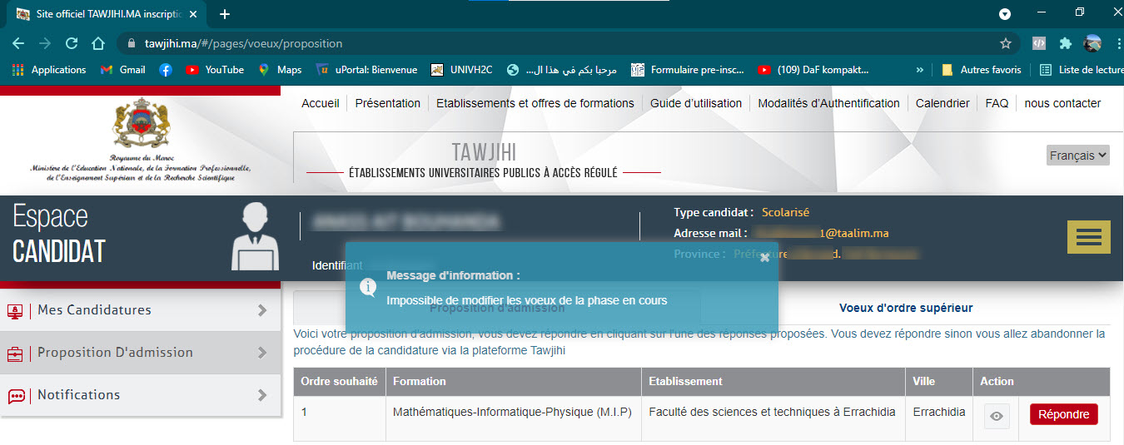Open the UNIVH2C bookmark
Viewport: 1124px width, 445px height.
[461, 70]
